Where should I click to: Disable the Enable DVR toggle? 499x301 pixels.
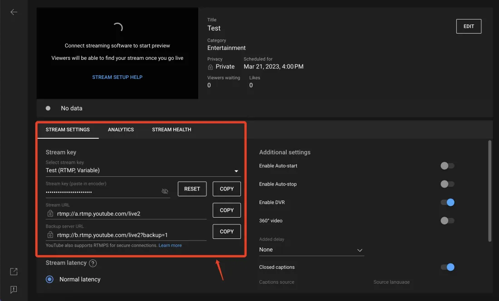[x=447, y=203]
